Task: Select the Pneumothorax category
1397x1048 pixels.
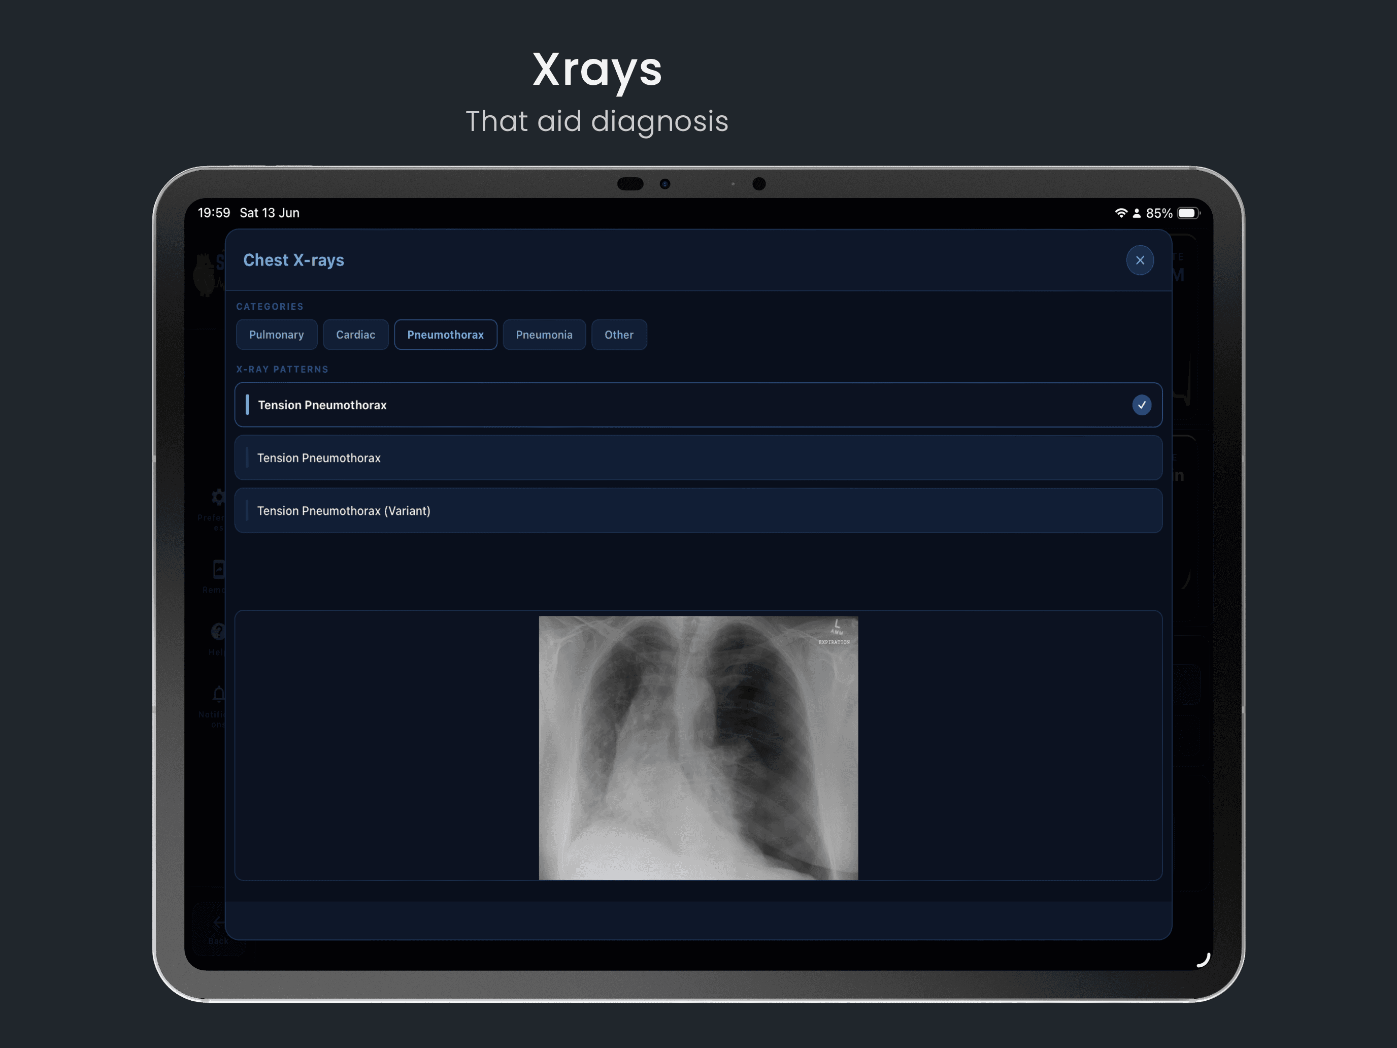Action: tap(445, 335)
